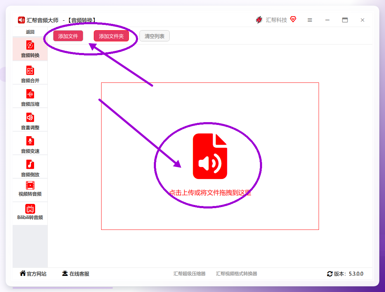The width and height of the screenshot is (385, 292).
Task: Click the refresh icon beside 版本
Action: [330, 274]
